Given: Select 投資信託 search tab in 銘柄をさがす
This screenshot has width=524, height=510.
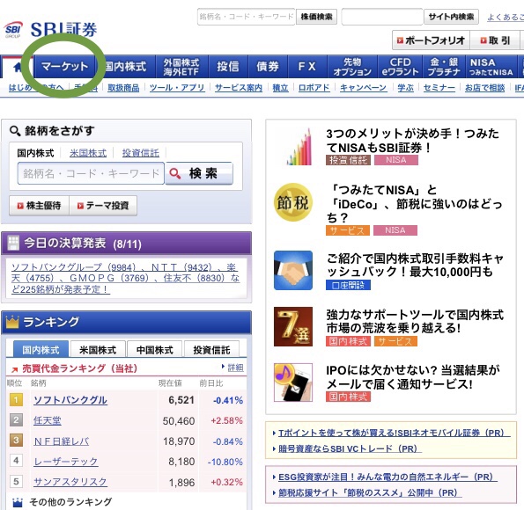Looking at the screenshot, I should 141,153.
